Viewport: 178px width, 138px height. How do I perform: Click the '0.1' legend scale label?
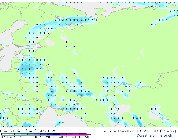[3, 137]
